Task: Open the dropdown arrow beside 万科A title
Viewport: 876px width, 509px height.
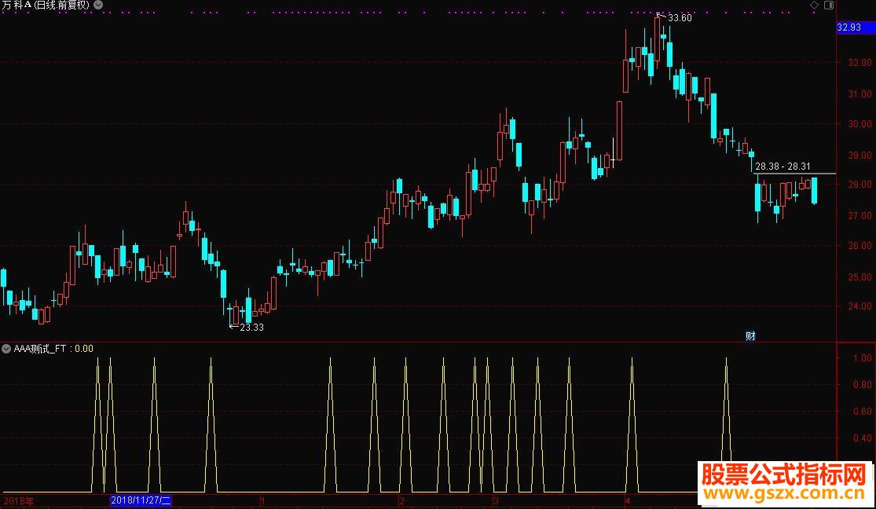Action: [x=98, y=5]
